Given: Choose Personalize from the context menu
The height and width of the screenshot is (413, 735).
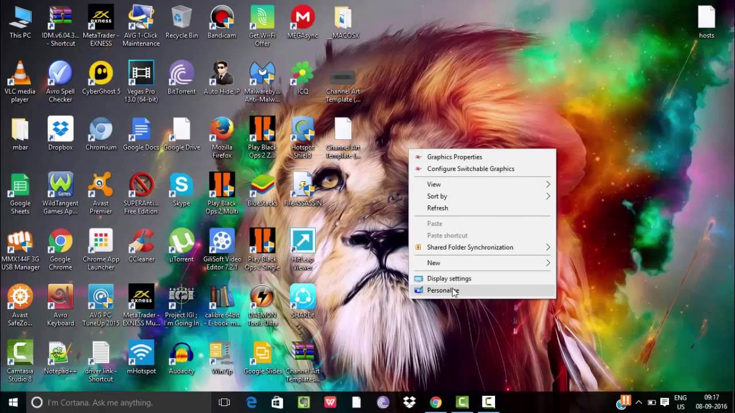Looking at the screenshot, I should point(443,290).
